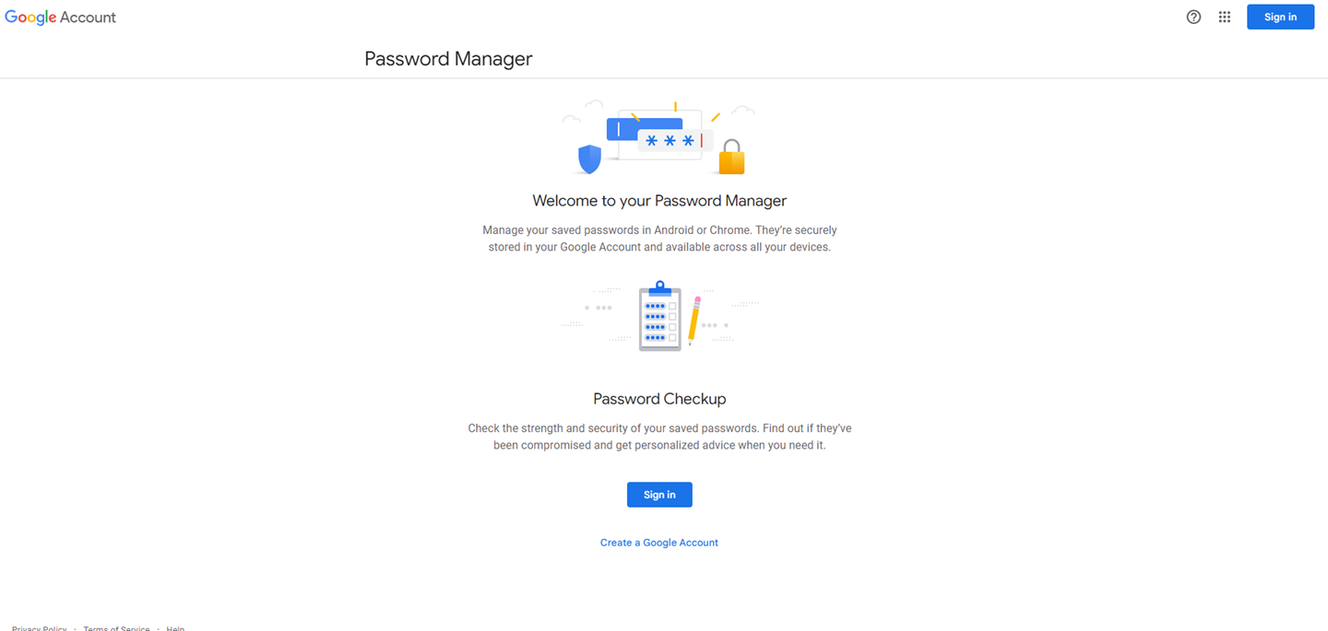The width and height of the screenshot is (1328, 631).
Task: Select the Welcome to your Password Manager heading
Action: point(658,200)
